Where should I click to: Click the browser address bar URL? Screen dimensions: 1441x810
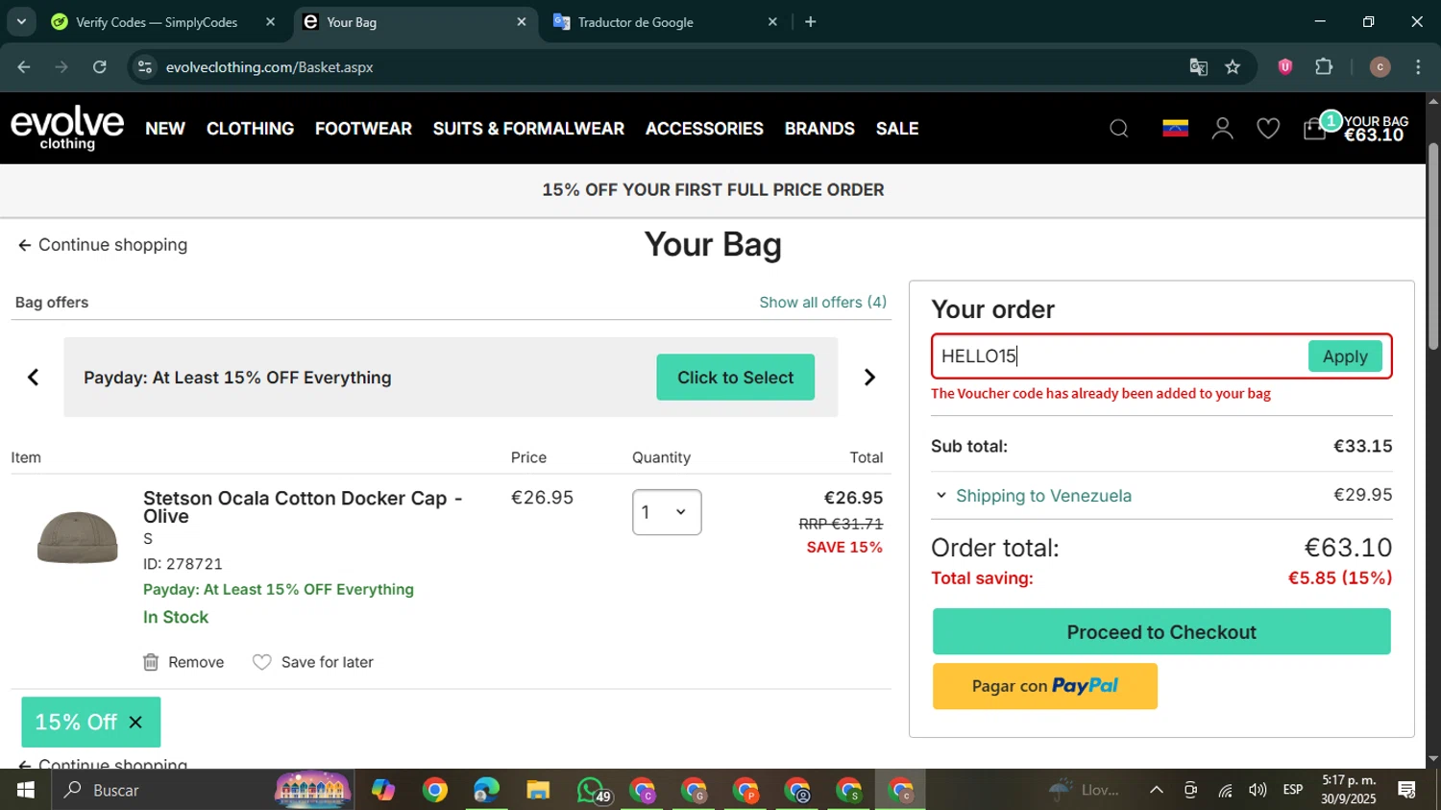pyautogui.click(x=269, y=67)
